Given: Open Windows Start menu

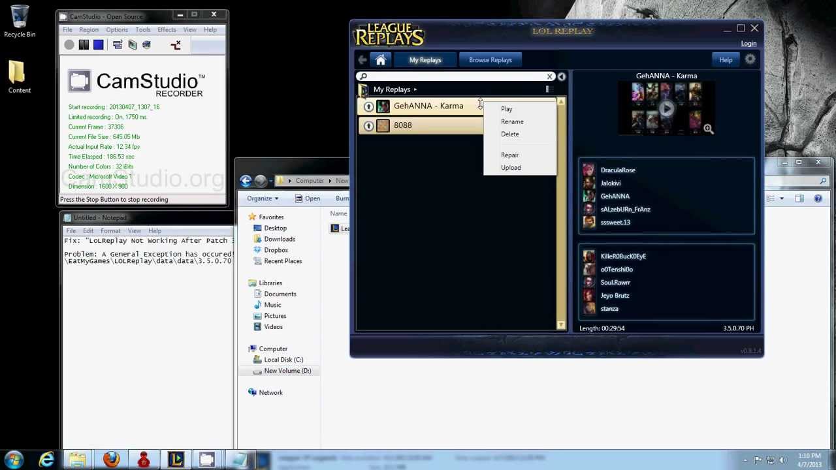Looking at the screenshot, I should point(14,460).
